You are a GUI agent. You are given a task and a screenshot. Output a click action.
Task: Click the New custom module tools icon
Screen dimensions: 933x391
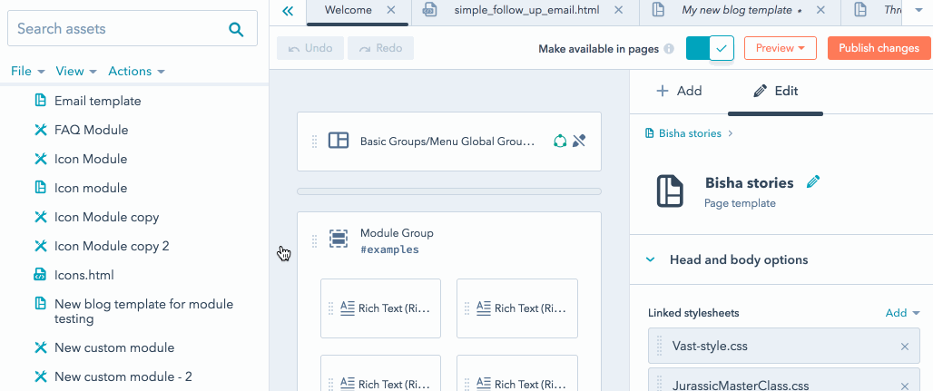click(41, 347)
